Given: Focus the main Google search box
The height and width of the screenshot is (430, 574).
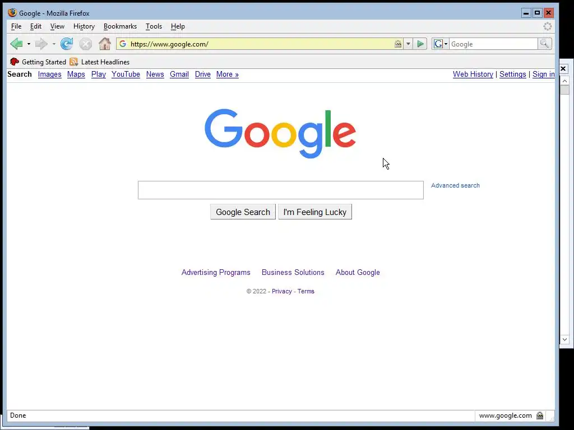Looking at the screenshot, I should pos(281,190).
